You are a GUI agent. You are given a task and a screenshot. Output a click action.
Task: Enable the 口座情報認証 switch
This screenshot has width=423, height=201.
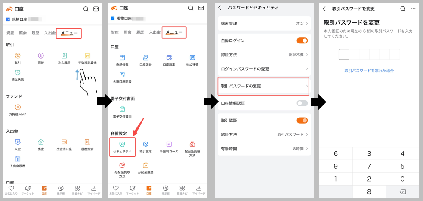[x=302, y=103]
